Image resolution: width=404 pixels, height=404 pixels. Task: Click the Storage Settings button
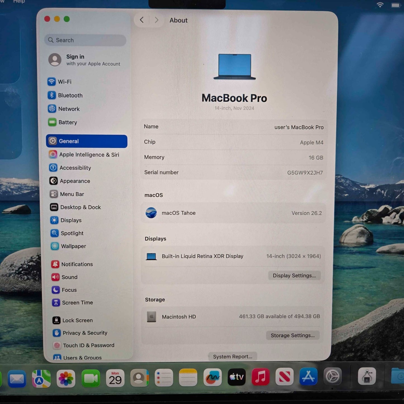click(292, 335)
